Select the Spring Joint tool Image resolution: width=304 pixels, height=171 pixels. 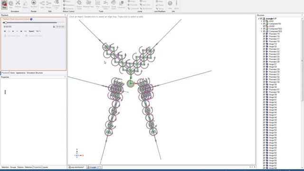pos(146,9)
